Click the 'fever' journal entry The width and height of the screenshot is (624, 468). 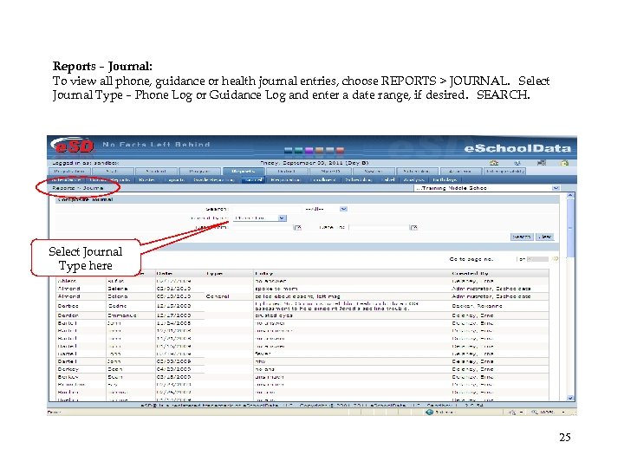[263, 354]
